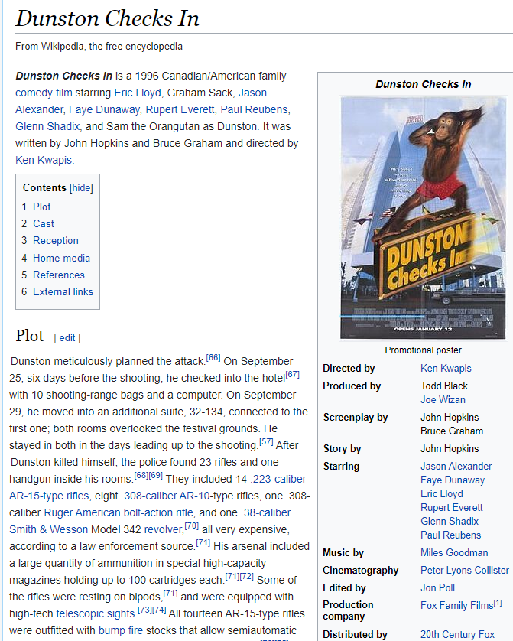Open Ruger American bolt-action rifle link
513x641 pixels.
click(119, 512)
